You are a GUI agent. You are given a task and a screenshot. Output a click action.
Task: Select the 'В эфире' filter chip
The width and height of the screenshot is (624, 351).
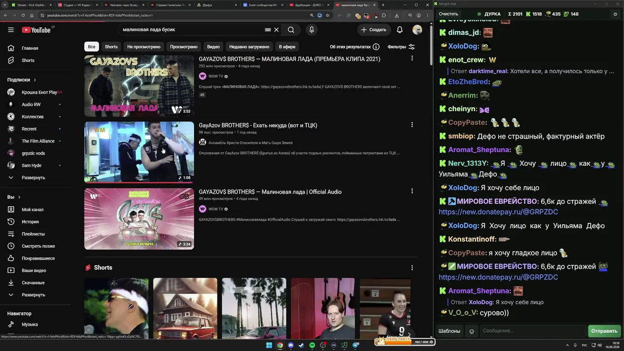coord(287,47)
